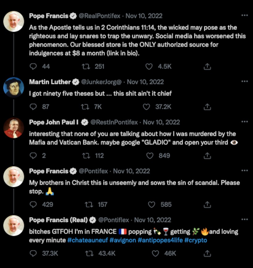Open the #chateauneuf hashtag
The width and height of the screenshot is (253, 268).
click(x=88, y=240)
